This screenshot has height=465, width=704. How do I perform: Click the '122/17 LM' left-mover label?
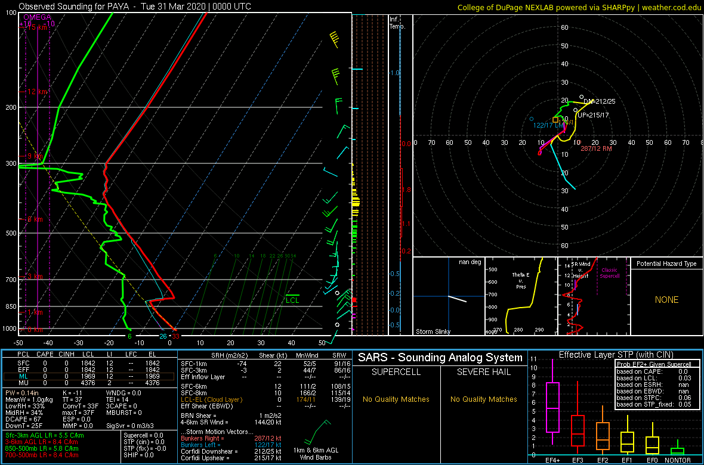[x=549, y=126]
